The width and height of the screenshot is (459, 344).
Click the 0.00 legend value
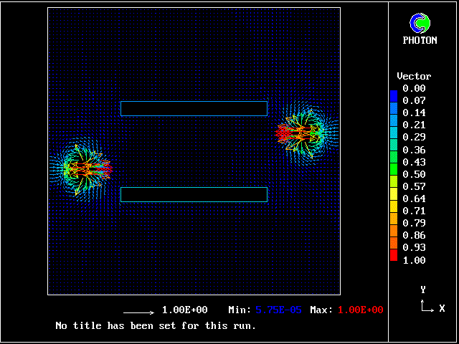tap(414, 88)
